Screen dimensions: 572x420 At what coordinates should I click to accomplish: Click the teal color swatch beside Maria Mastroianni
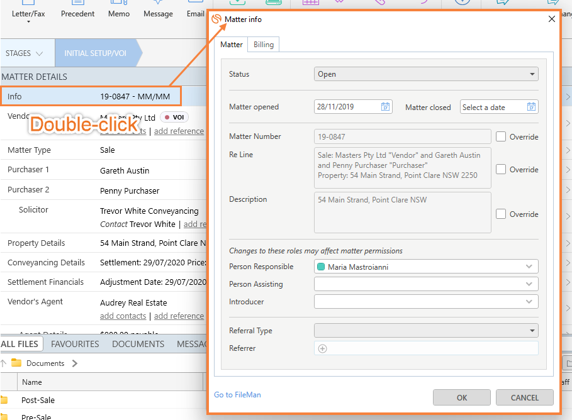point(321,267)
